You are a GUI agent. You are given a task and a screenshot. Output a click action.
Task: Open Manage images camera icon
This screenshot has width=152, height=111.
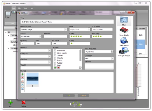(124, 51)
